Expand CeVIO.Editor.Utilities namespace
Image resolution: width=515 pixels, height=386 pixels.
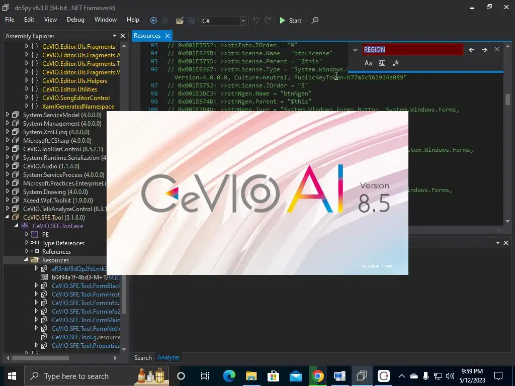[27, 89]
